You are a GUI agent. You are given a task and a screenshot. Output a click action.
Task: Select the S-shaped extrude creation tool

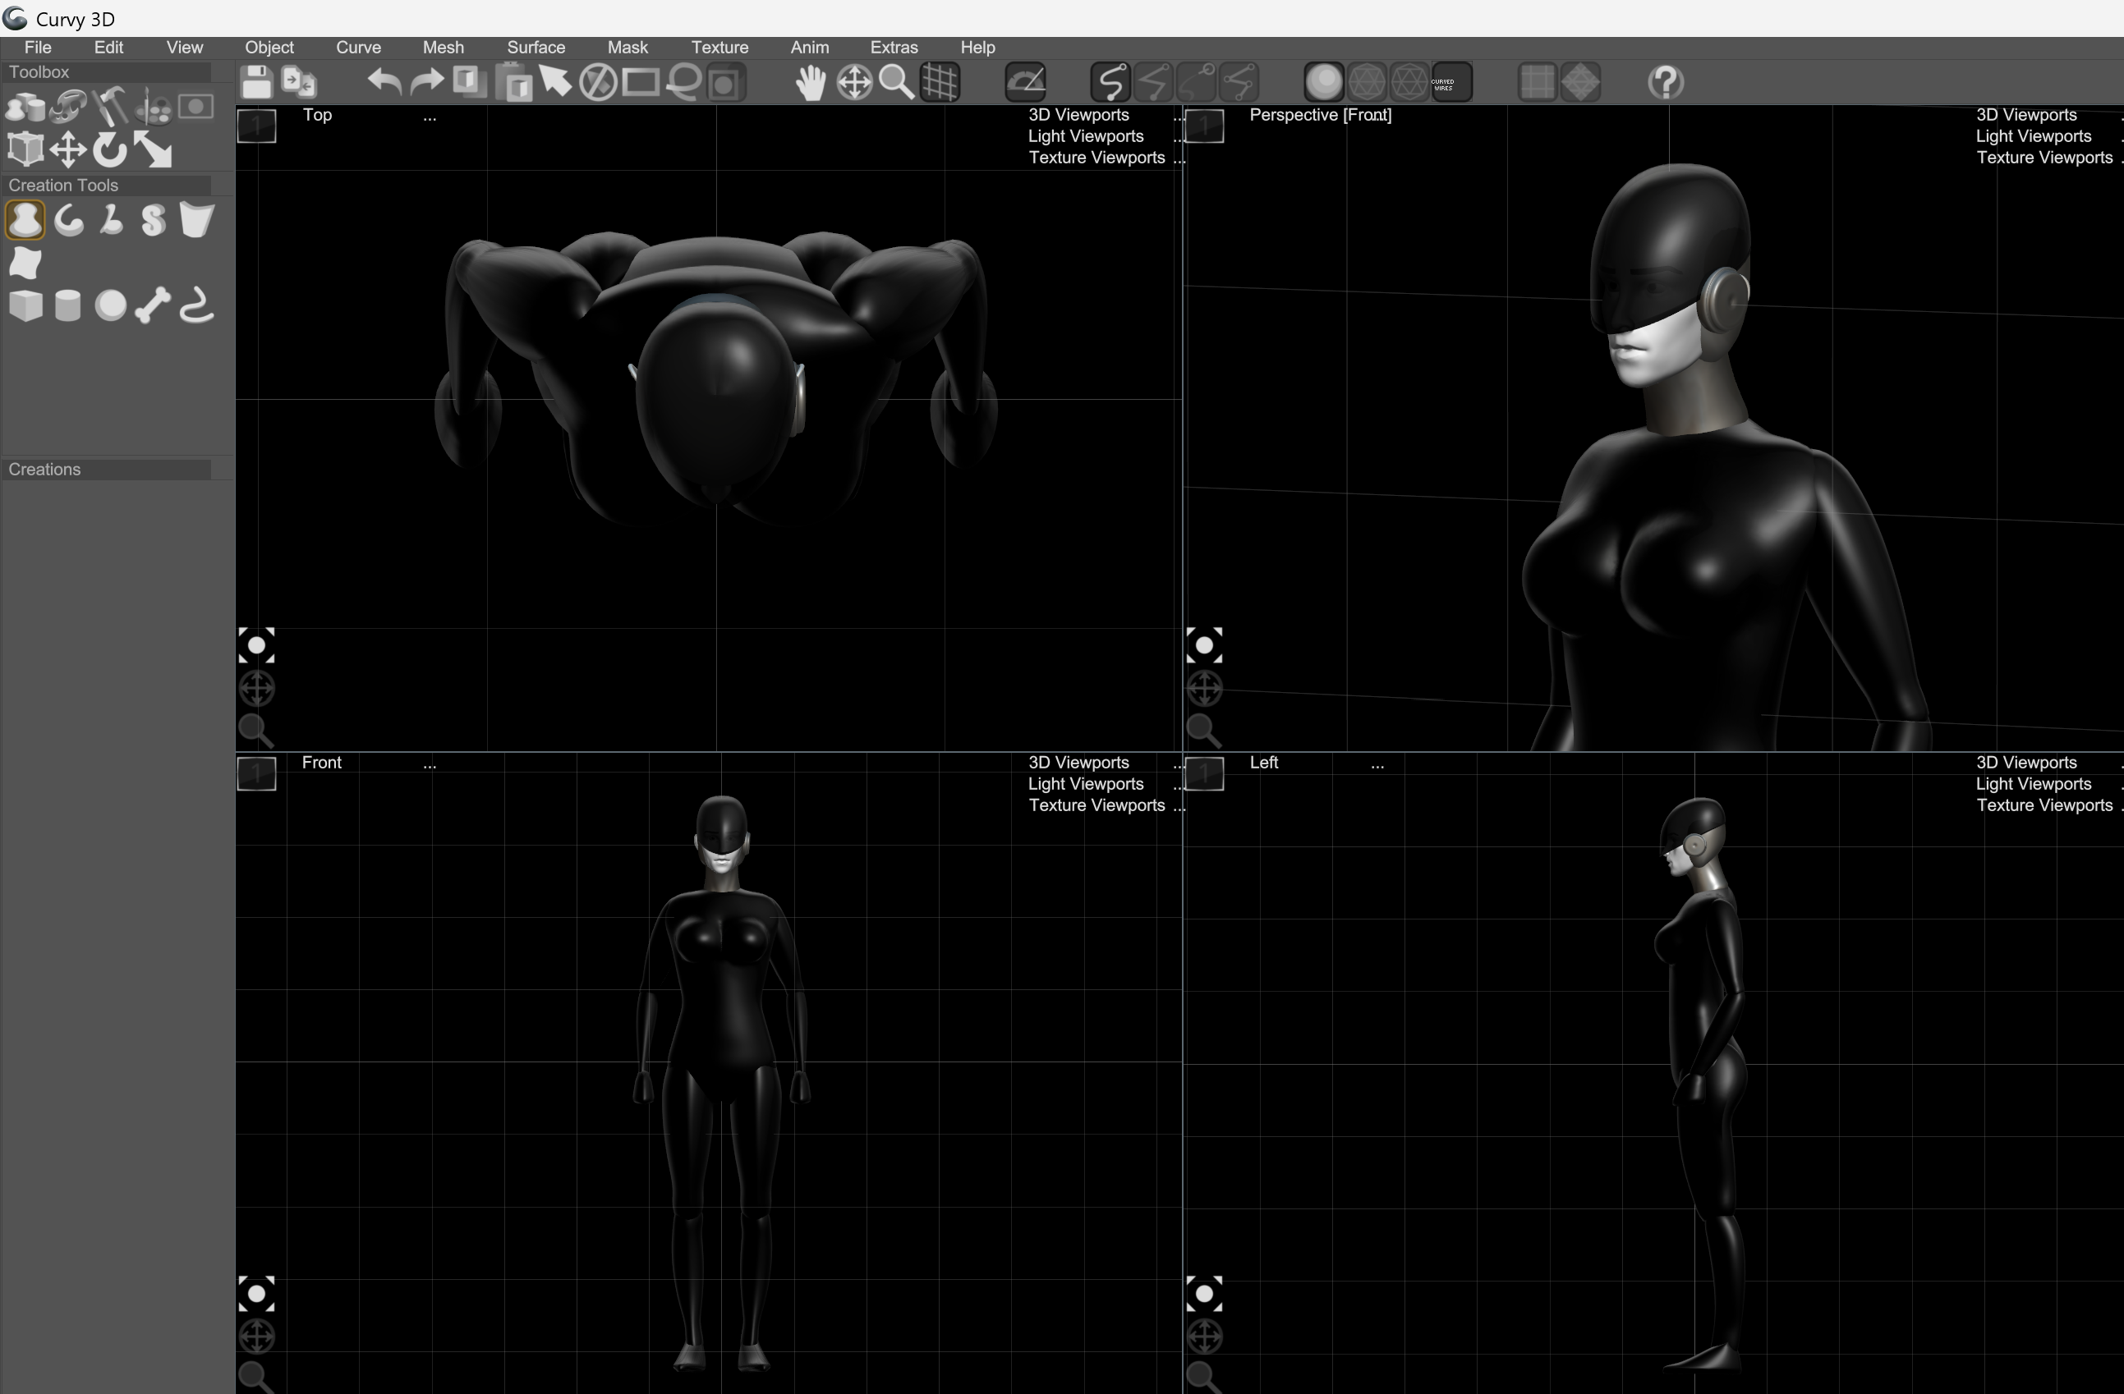pos(154,220)
